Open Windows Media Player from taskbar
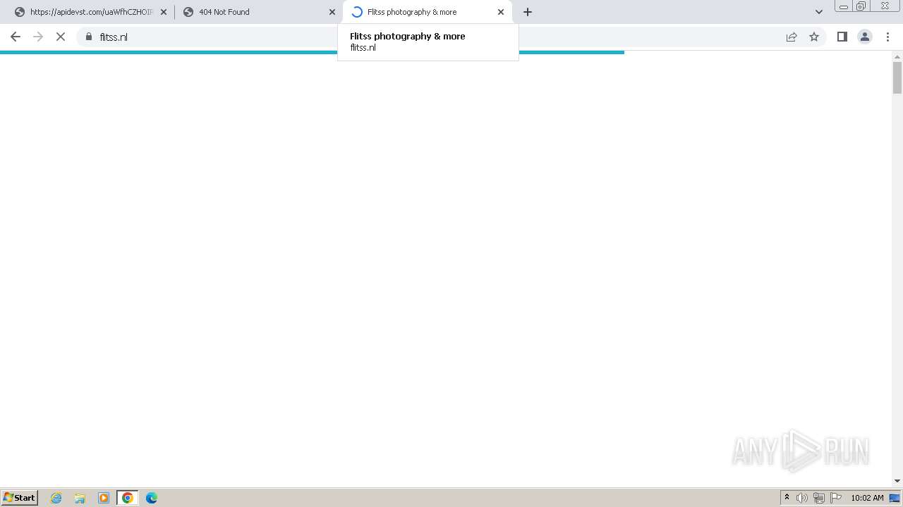This screenshot has width=903, height=507. click(x=104, y=498)
